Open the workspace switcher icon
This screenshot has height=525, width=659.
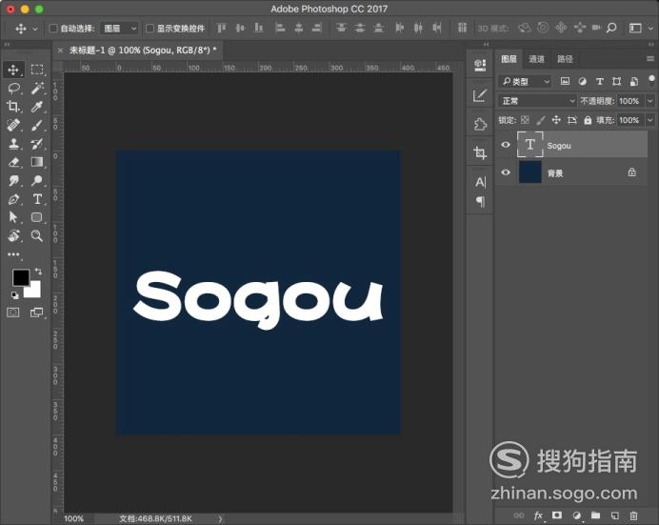[635, 28]
